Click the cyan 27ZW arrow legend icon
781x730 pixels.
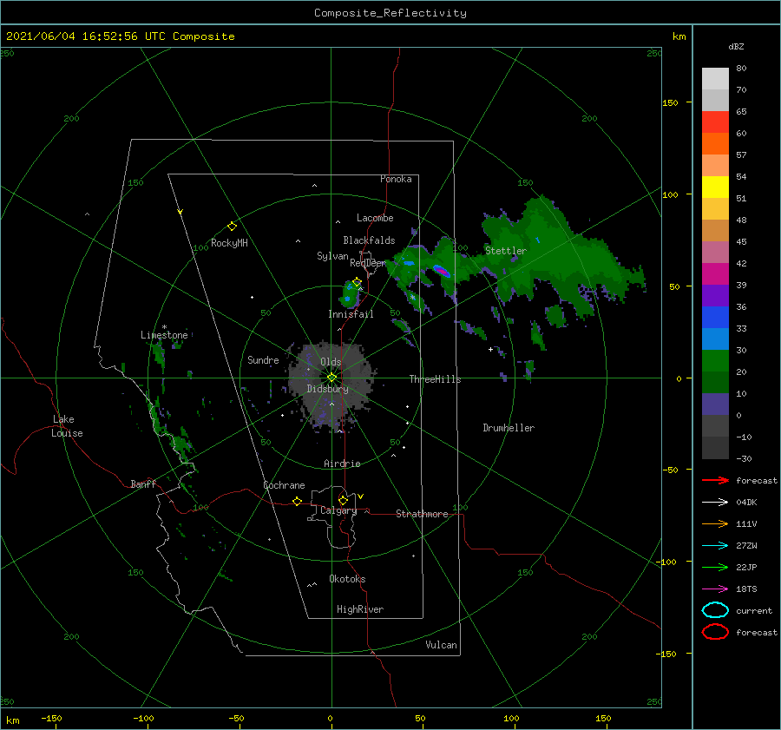point(715,546)
